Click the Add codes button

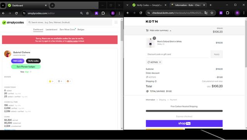point(18,61)
